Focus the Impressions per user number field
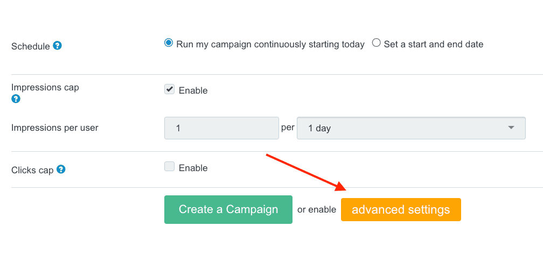This screenshot has height=254, width=543. 221,128
